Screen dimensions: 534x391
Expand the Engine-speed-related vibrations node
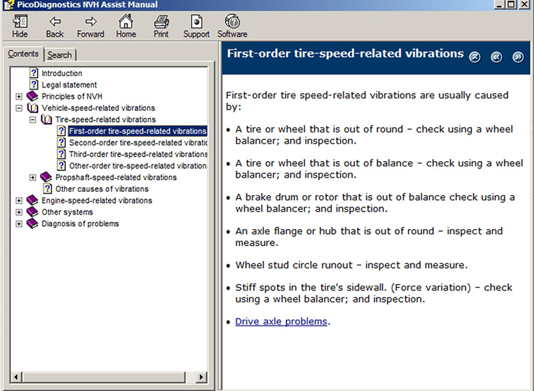pyautogui.click(x=19, y=201)
